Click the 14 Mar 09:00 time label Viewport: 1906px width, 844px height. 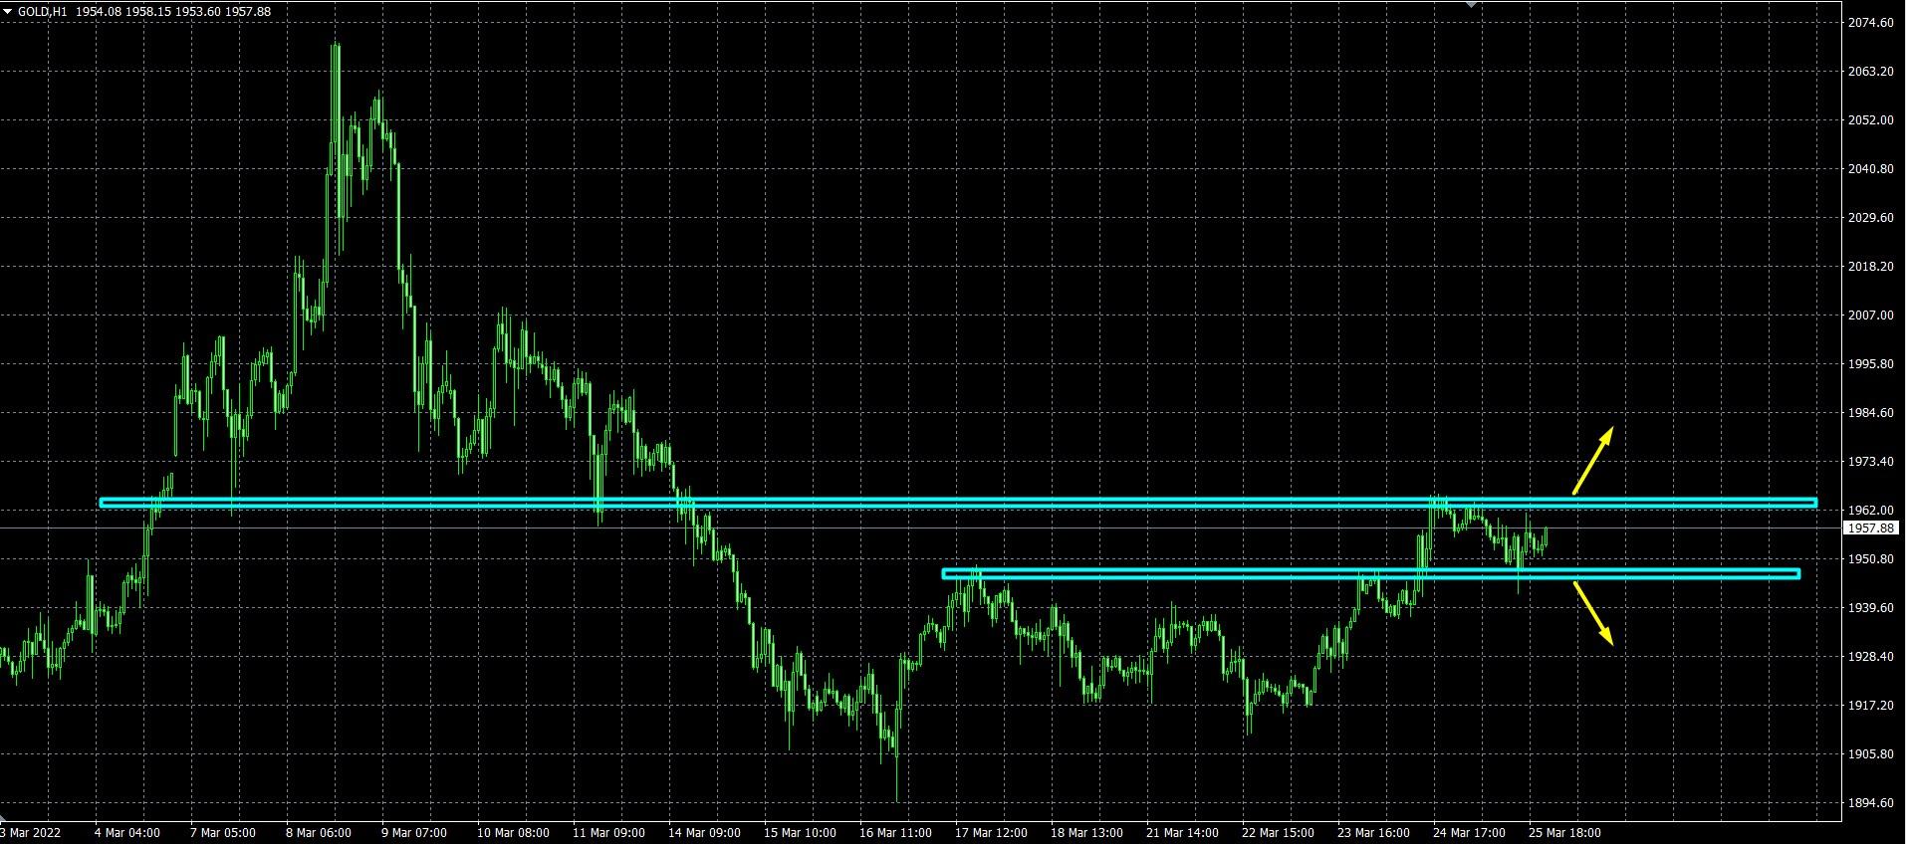click(703, 832)
